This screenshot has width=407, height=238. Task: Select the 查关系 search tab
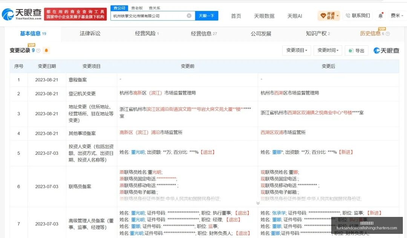(x=155, y=8)
